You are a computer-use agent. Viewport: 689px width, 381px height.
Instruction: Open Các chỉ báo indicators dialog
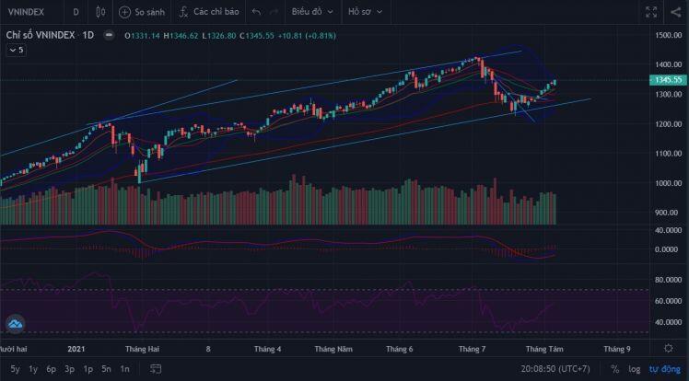(x=209, y=12)
